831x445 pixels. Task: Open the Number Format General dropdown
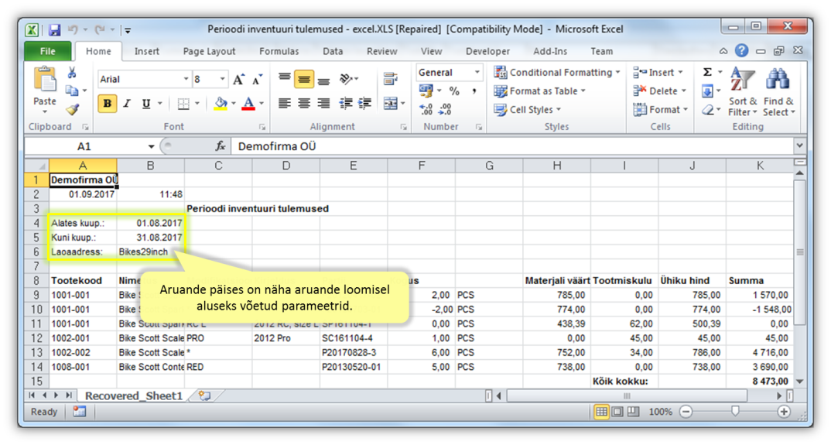[477, 72]
